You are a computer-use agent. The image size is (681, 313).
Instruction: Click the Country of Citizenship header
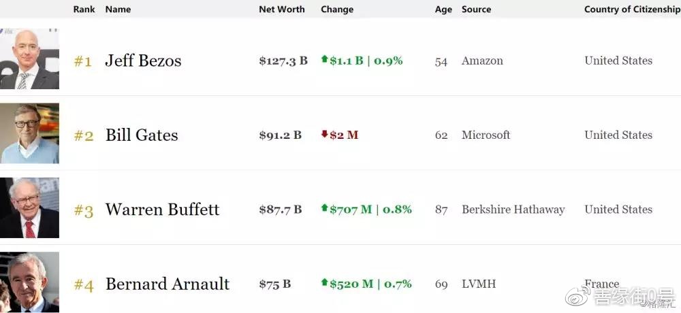pos(631,10)
